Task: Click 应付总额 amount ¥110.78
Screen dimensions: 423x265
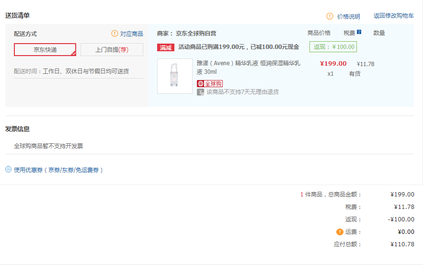Action: click(402, 244)
